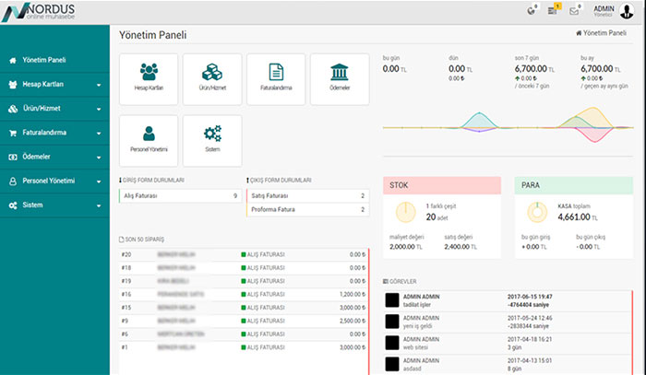Viewport: 646px width, 375px height.
Task: Open order #1 in recent orders
Action: tap(244, 347)
